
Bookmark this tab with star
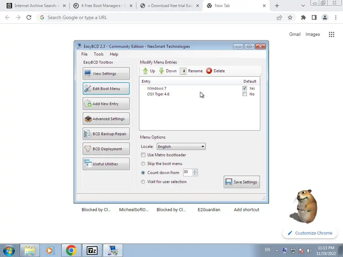click(x=290, y=17)
